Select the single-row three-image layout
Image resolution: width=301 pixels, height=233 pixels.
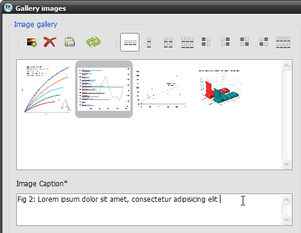130,42
